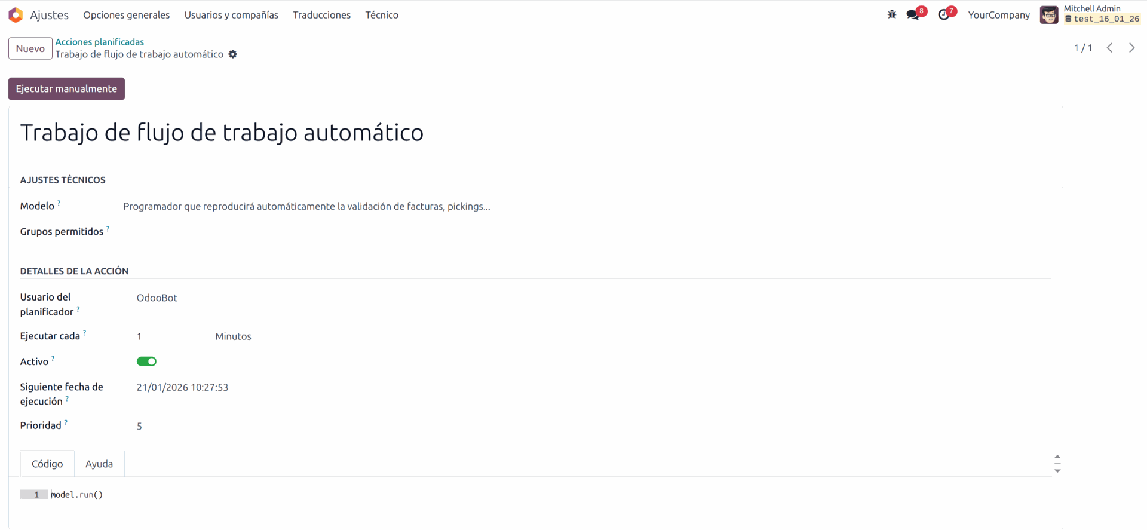Expand the Técnico menu
This screenshot has width=1147, height=530.
click(382, 15)
